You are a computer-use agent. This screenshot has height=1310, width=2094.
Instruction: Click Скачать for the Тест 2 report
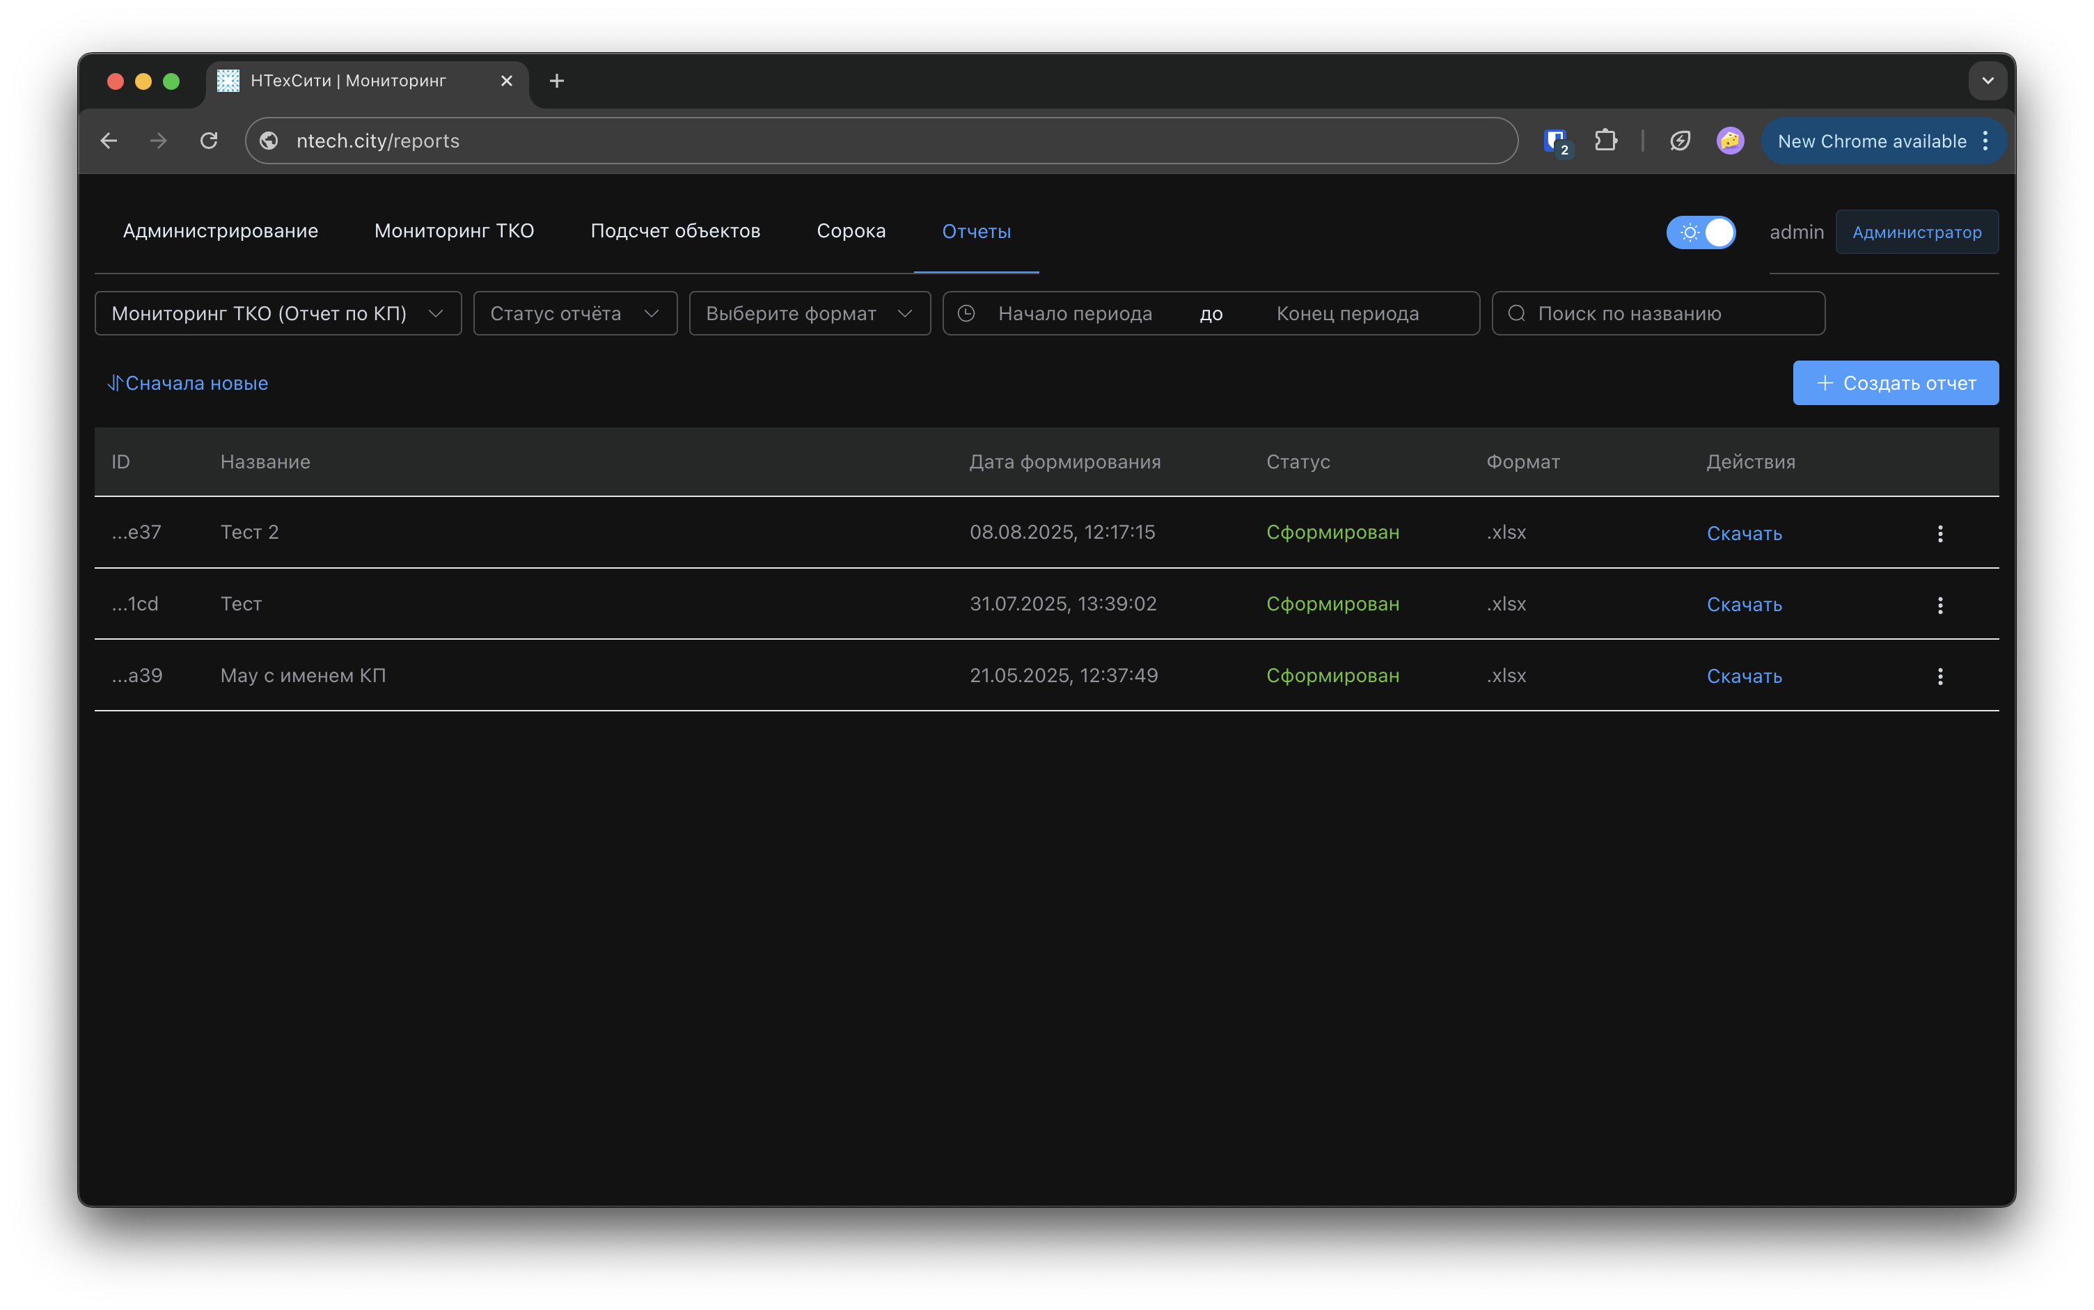point(1743,534)
